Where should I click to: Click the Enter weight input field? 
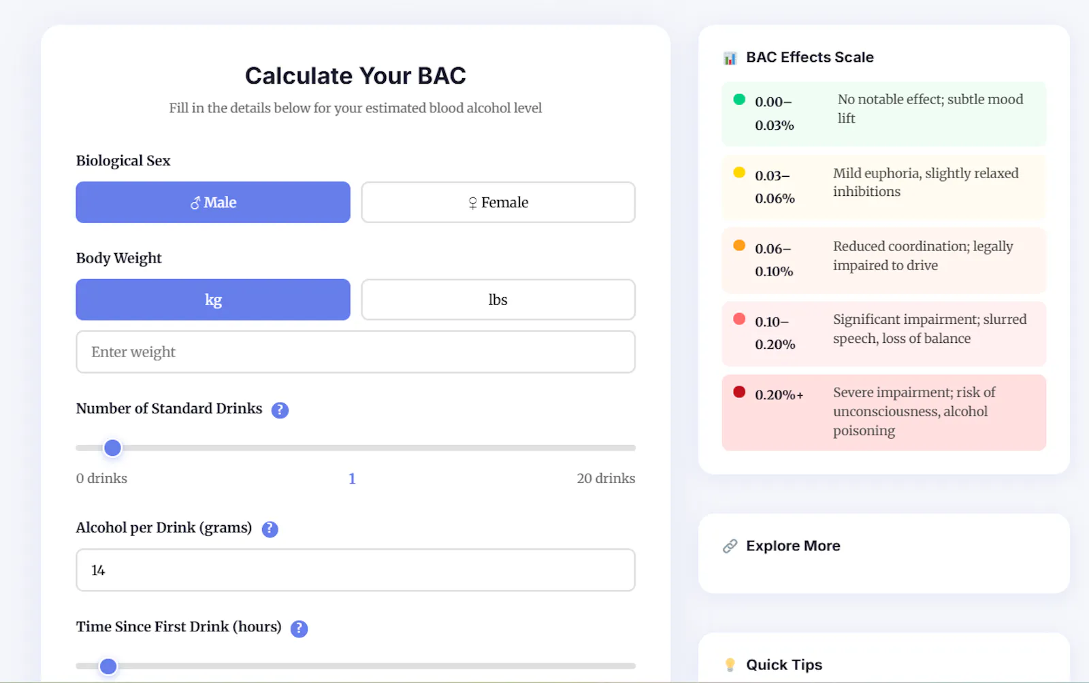(355, 352)
